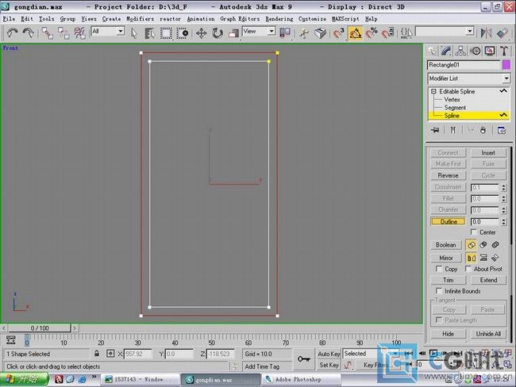The image size is (516, 387).
Task: Open the Rendering menu
Action: (279, 19)
